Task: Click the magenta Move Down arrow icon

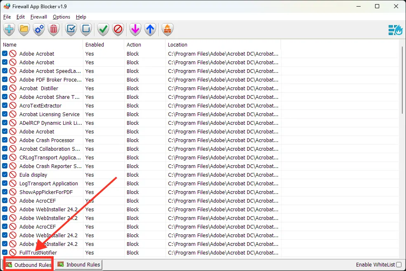Action: click(135, 29)
